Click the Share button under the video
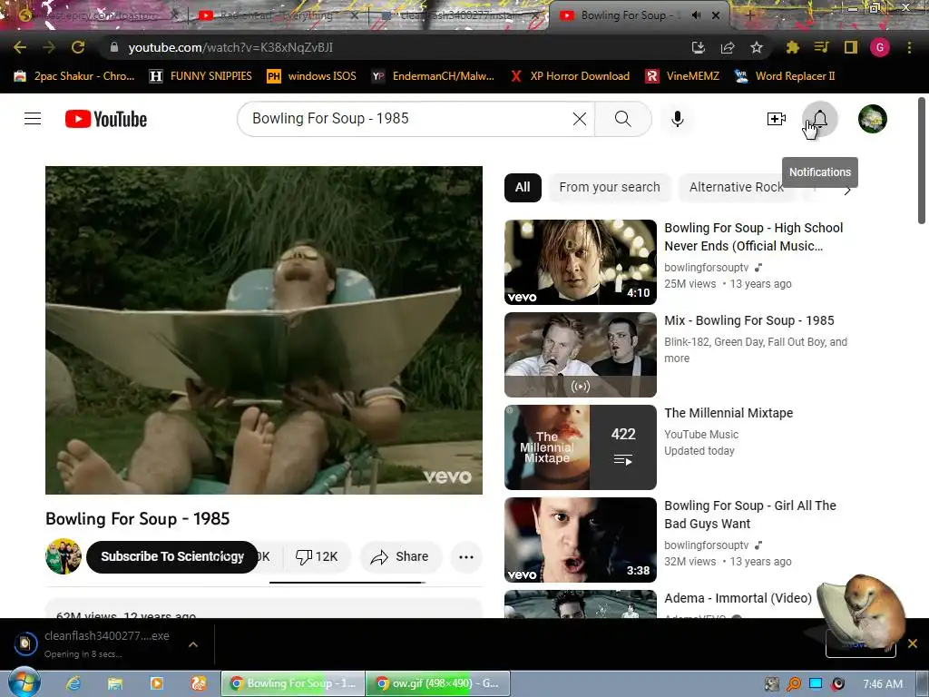Viewport: 929px width, 697px height. pos(400,556)
